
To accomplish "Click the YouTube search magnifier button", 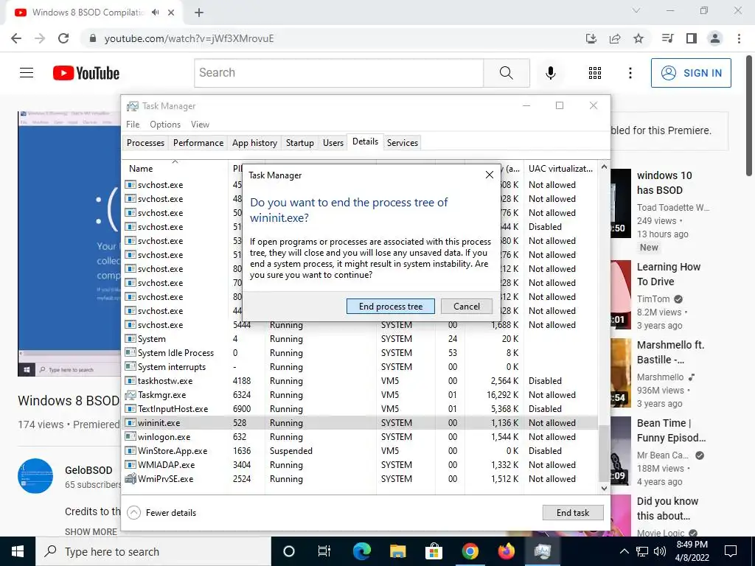I will click(x=506, y=73).
